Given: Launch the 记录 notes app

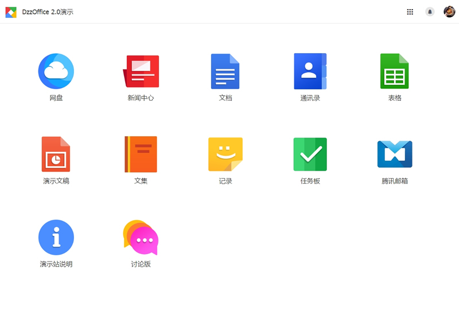Looking at the screenshot, I should pyautogui.click(x=225, y=154).
